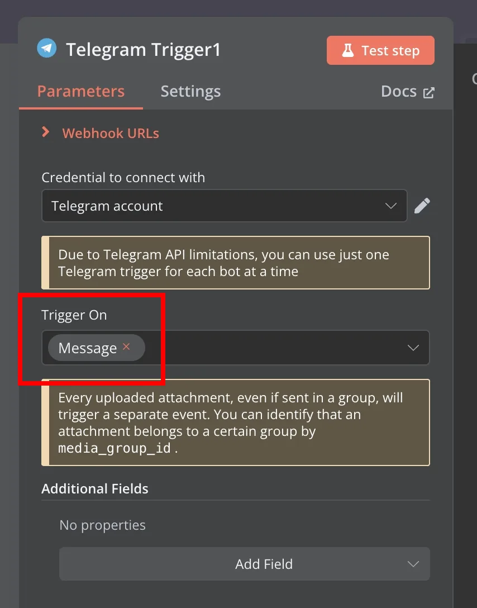Click the chevron on the Add Field button
The height and width of the screenshot is (608, 477).
pyautogui.click(x=413, y=564)
